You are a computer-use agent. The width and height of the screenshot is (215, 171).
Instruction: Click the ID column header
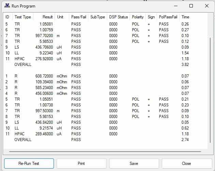[x=8, y=17]
